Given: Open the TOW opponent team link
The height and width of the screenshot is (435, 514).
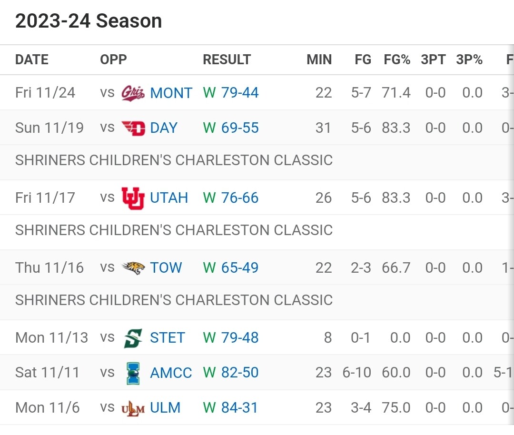Looking at the screenshot, I should pos(166,267).
